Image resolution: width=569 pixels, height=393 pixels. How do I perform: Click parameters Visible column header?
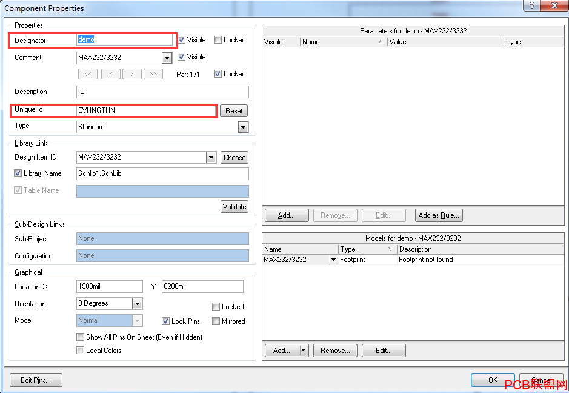click(281, 42)
